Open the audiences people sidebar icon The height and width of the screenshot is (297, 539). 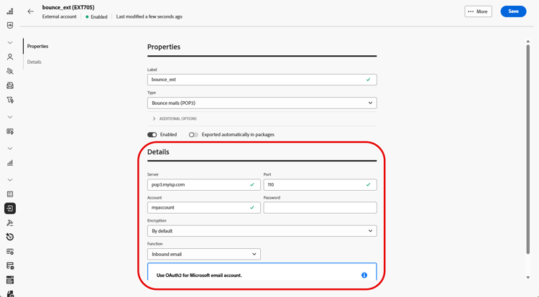click(10, 71)
